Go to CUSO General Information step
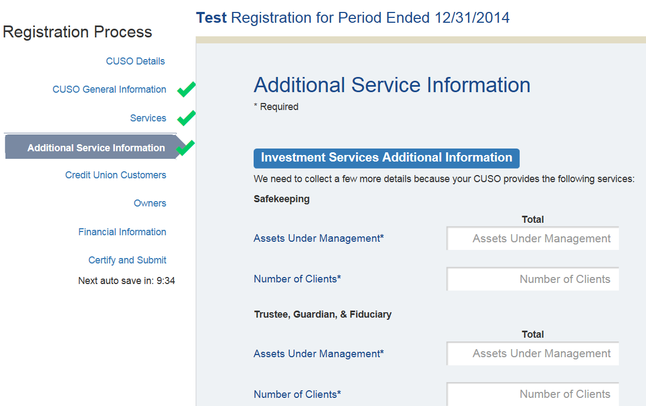This screenshot has height=406, width=646. coord(109,89)
